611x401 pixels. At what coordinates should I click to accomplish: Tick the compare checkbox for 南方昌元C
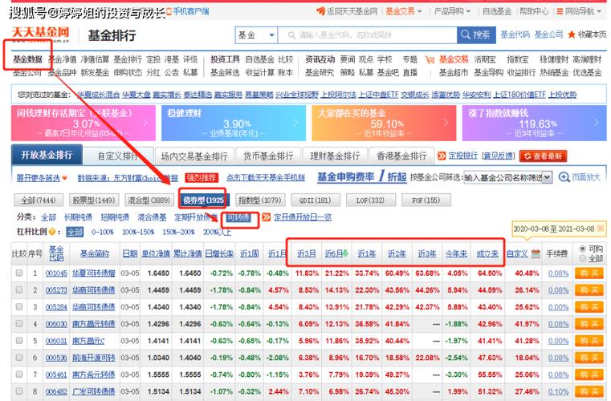click(x=19, y=341)
